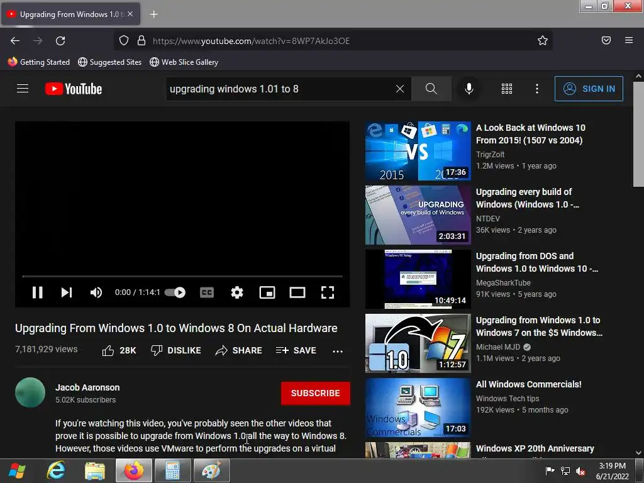Viewport: 644px width, 483px height.
Task: Open 'A Look Back at Windows 10' title
Action: click(531, 134)
